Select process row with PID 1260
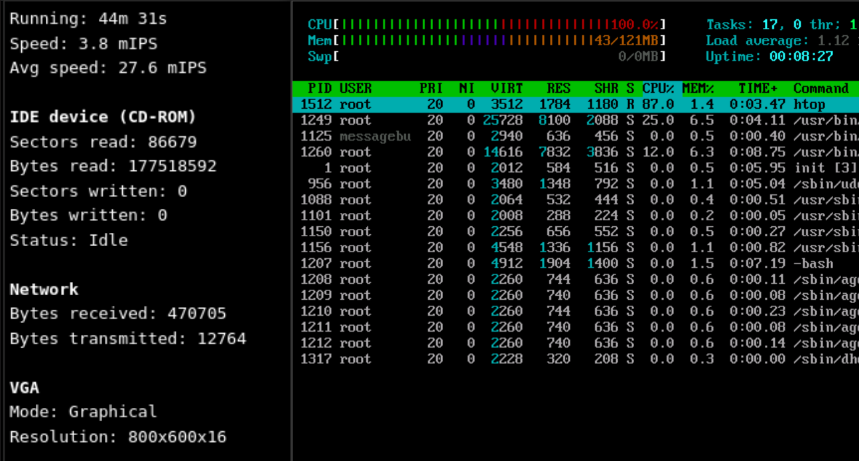This screenshot has height=461, width=859. coord(570,152)
